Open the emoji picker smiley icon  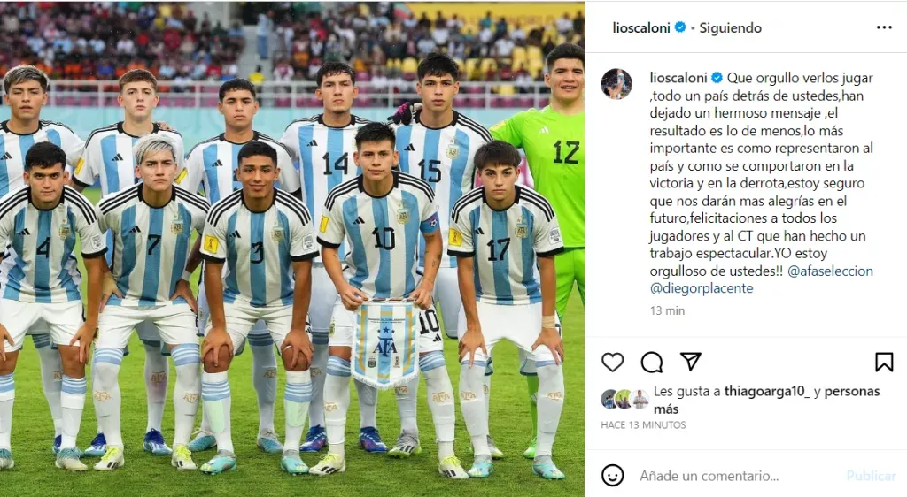coord(613,476)
